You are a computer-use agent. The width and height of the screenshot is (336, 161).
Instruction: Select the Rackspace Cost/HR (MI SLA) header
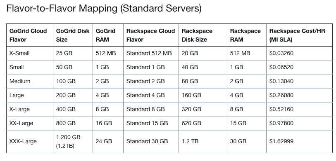coord(299,35)
